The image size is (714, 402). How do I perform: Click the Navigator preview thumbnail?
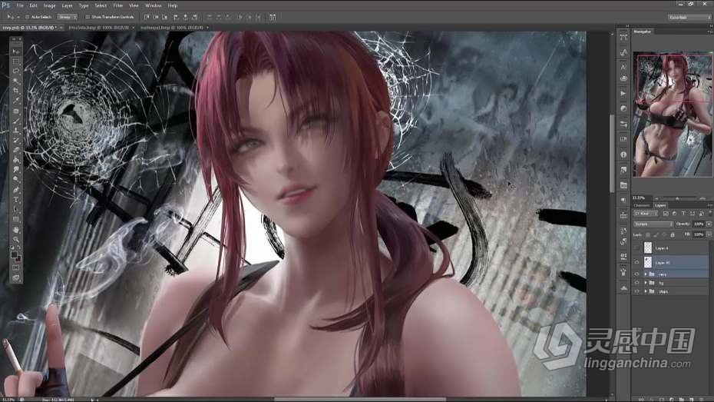673,114
